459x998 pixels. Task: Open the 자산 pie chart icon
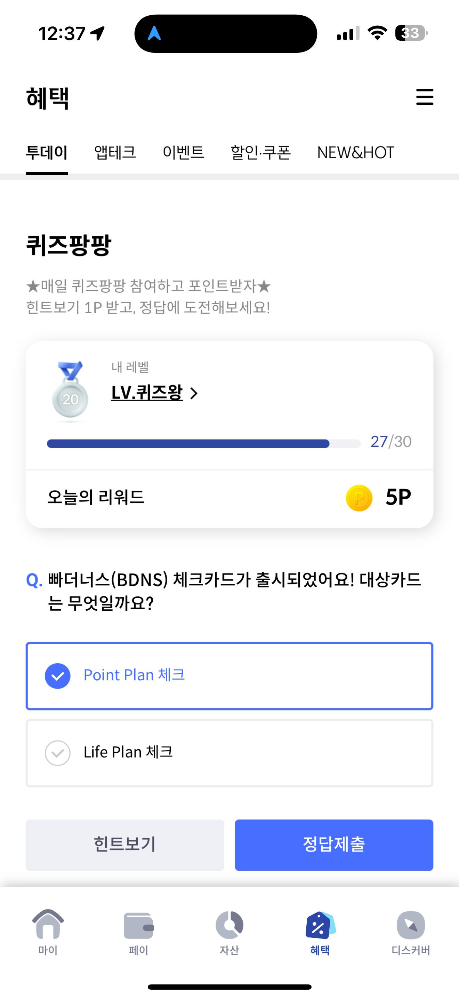(229, 924)
